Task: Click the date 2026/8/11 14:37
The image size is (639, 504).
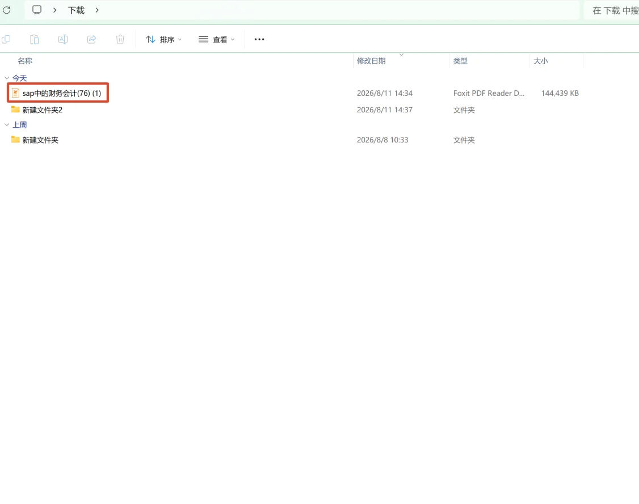Action: tap(385, 110)
